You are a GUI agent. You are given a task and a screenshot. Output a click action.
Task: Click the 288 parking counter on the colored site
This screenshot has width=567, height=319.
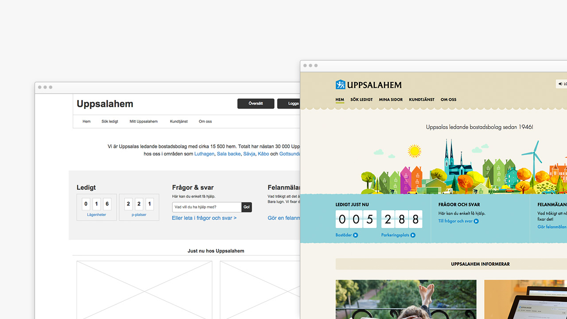tap(401, 219)
